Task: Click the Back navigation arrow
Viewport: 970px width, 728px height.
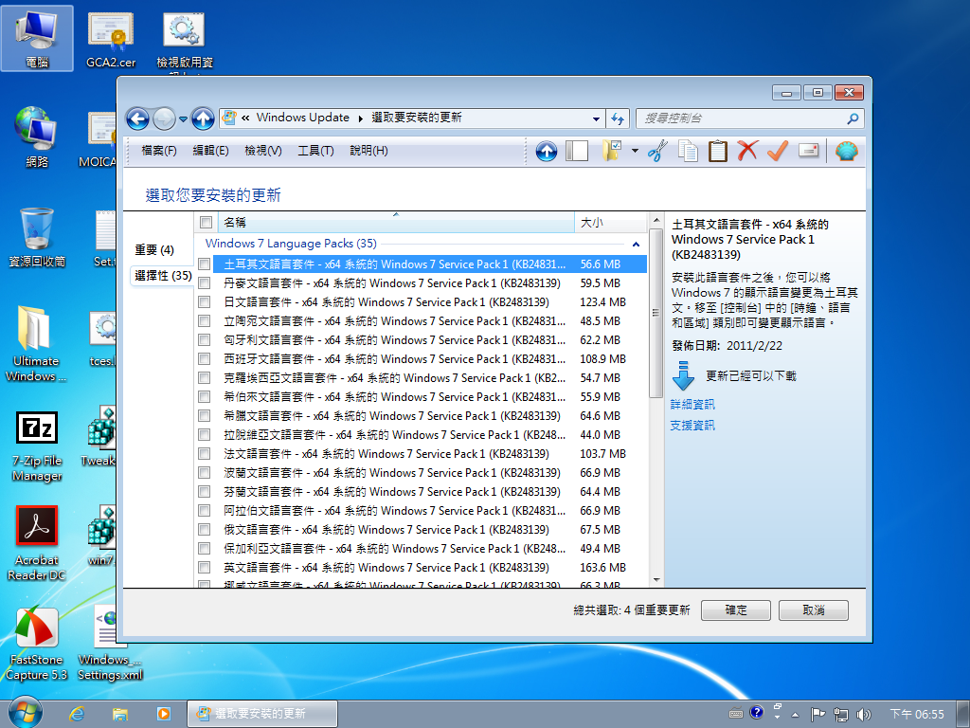Action: pyautogui.click(x=137, y=118)
